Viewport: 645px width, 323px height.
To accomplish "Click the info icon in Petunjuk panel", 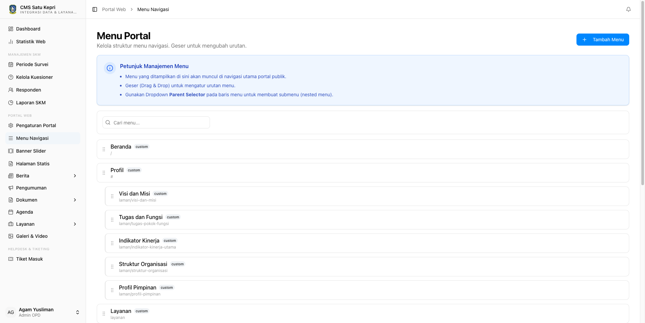I will coord(110,68).
